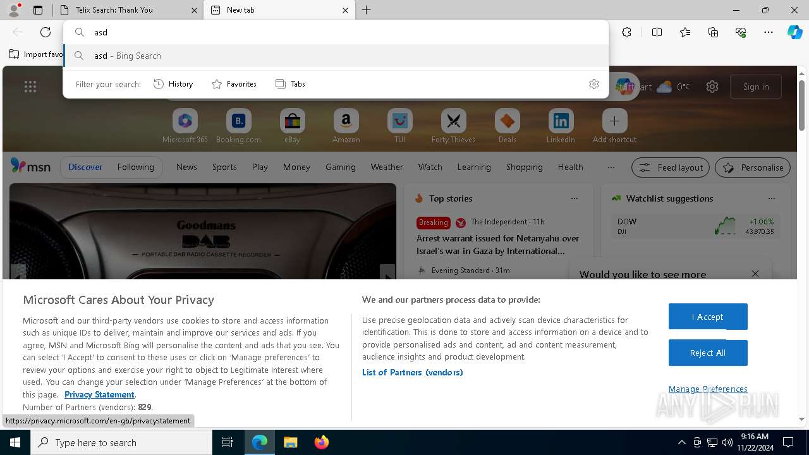This screenshot has height=455, width=809.
Task: Open the eBay shortcut tile
Action: coord(292,126)
